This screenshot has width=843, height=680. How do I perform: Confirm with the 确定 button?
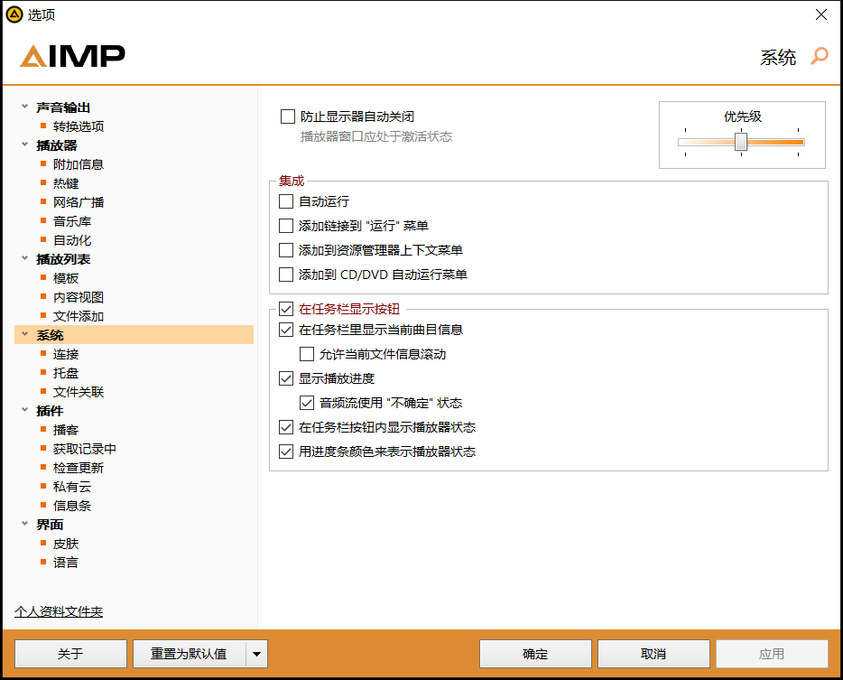(x=535, y=654)
